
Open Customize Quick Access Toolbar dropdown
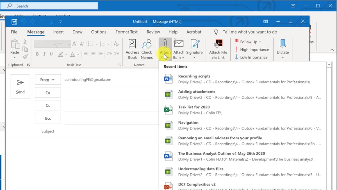61,22
